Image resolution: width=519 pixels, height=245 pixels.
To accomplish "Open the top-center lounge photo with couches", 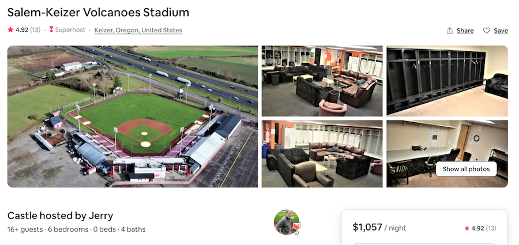I will click(322, 81).
